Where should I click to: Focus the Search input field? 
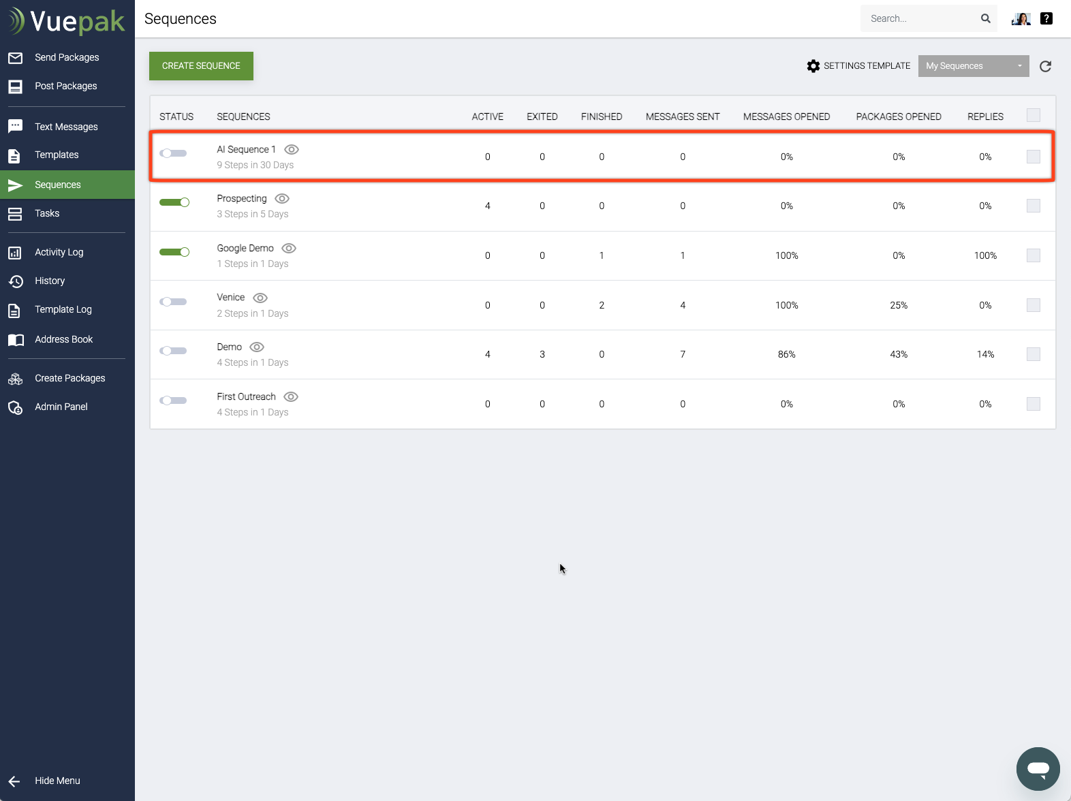click(x=920, y=18)
